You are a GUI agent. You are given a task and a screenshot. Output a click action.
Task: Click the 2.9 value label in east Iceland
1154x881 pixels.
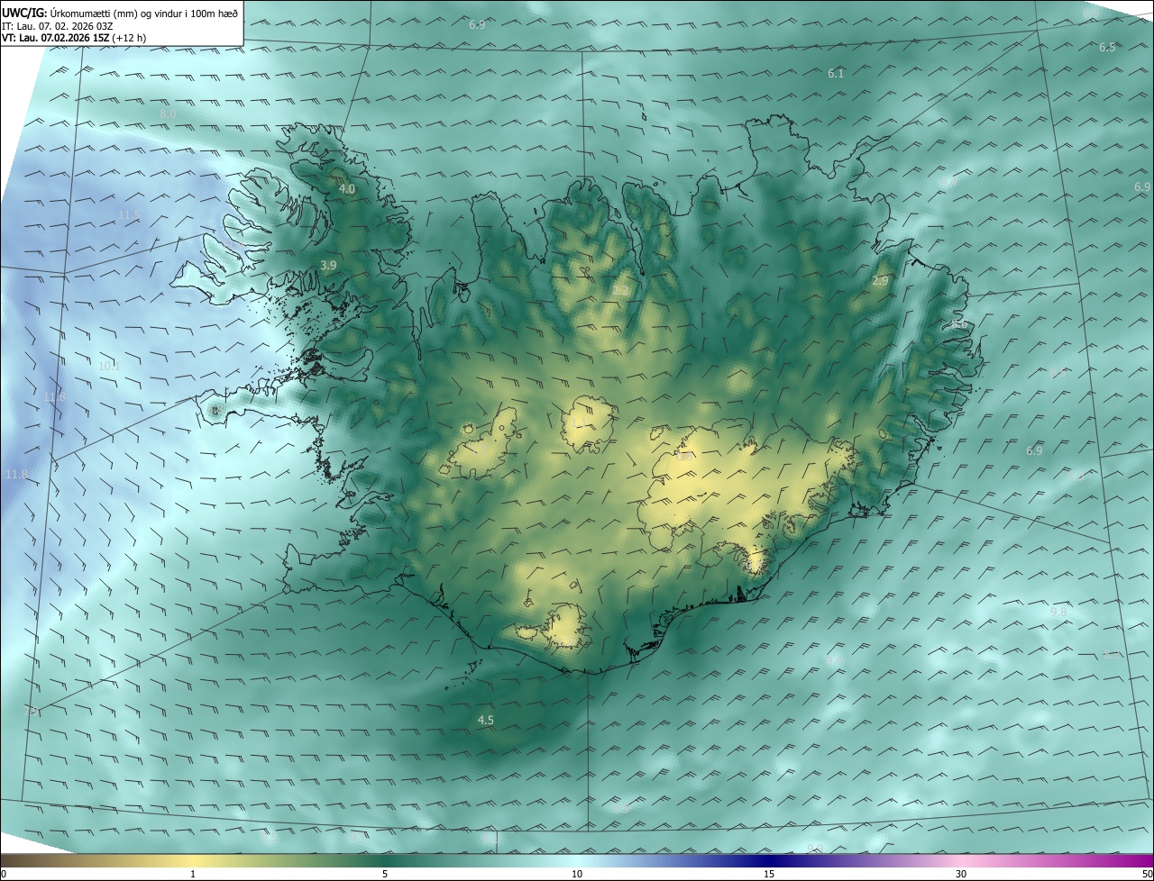coord(880,281)
